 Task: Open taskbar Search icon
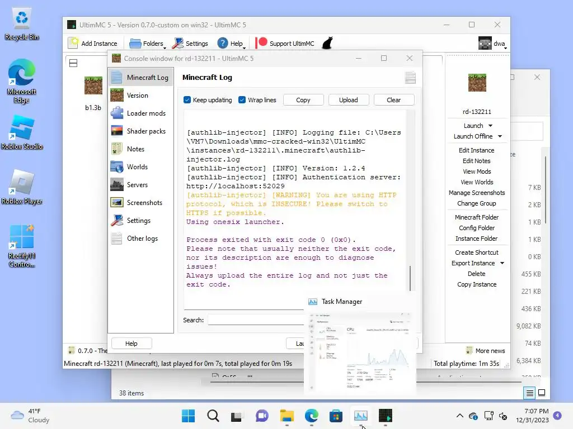point(213,416)
